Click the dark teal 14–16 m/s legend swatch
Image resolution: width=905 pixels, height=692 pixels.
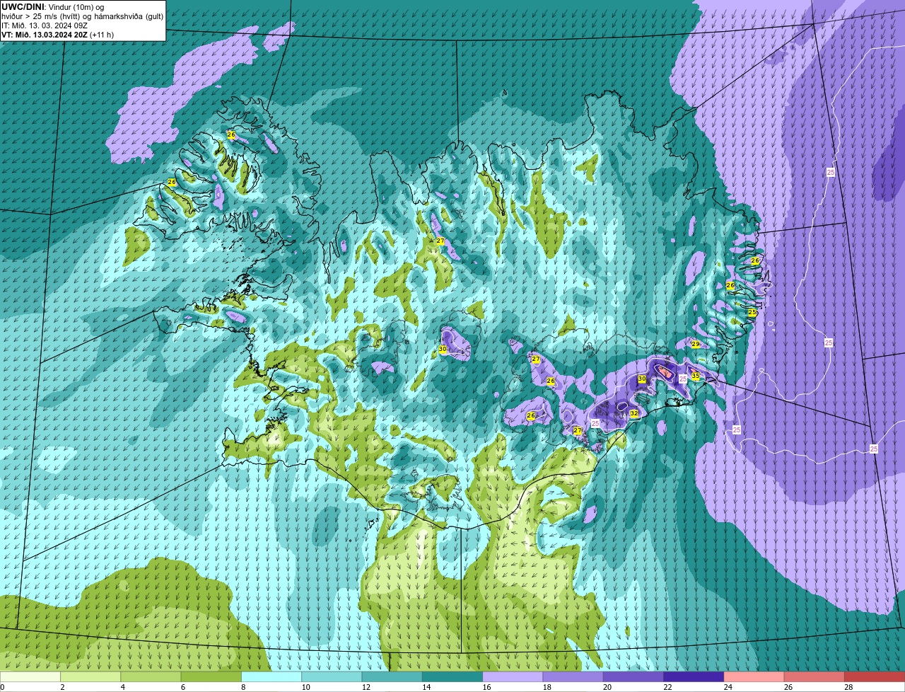pyautogui.click(x=452, y=676)
